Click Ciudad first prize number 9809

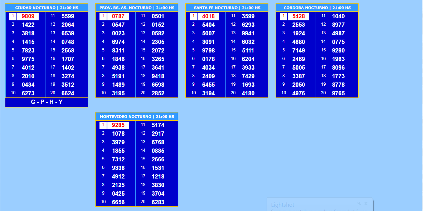point(28,16)
